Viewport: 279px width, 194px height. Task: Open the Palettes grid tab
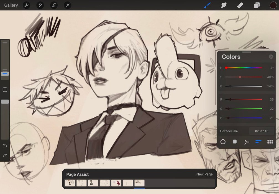(270, 142)
